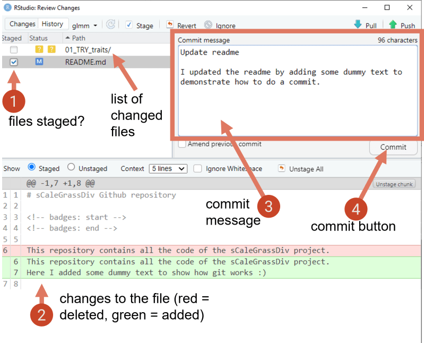The image size is (424, 343).
Task: Click the blue Pull arrow icon
Action: pos(358,24)
